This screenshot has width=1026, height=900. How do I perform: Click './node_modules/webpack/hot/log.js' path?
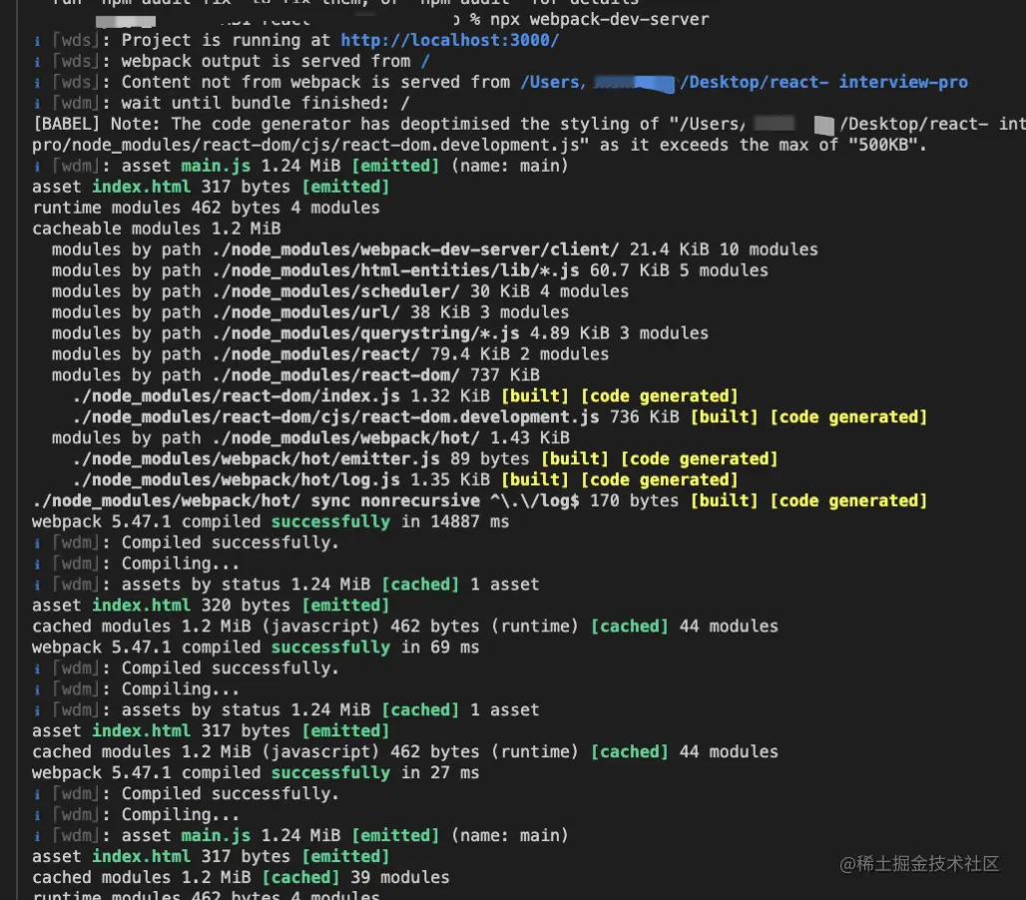(x=237, y=480)
